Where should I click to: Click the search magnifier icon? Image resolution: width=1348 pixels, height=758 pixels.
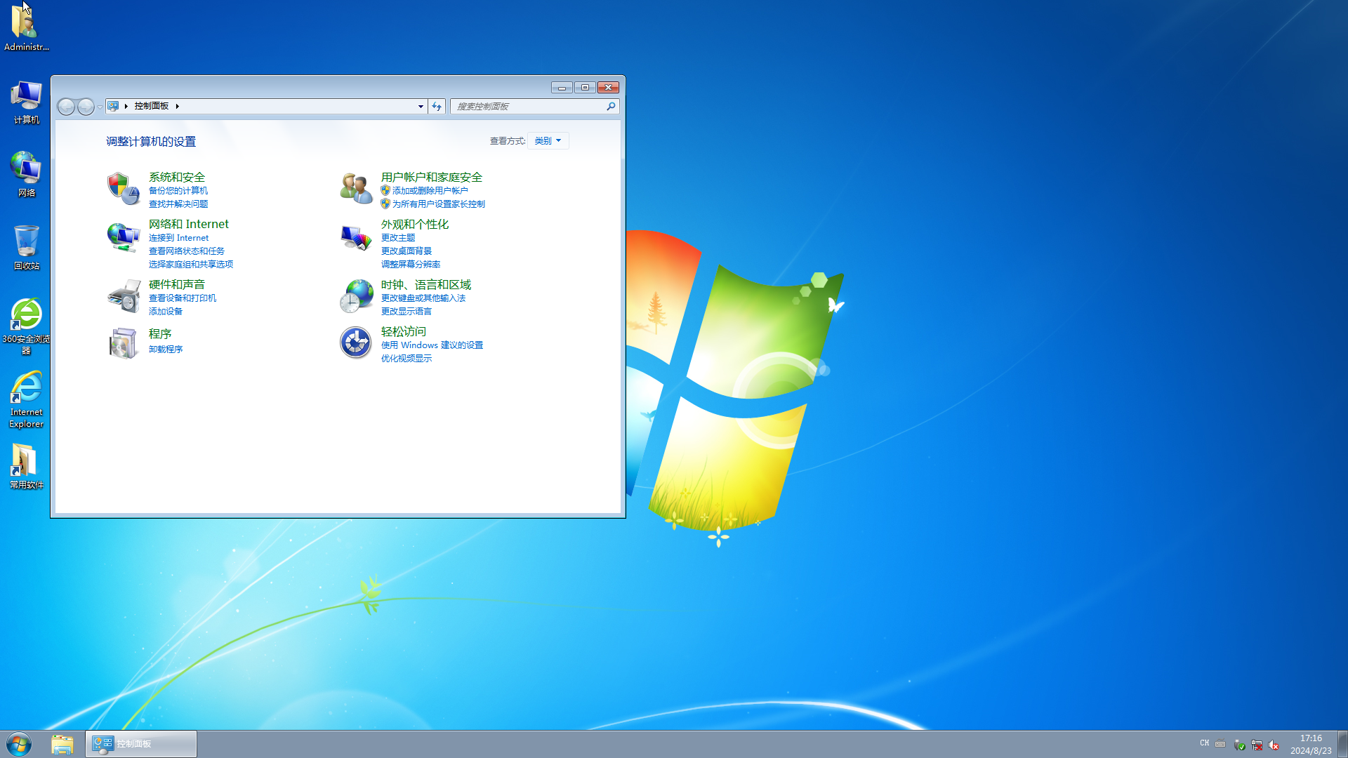tap(611, 107)
